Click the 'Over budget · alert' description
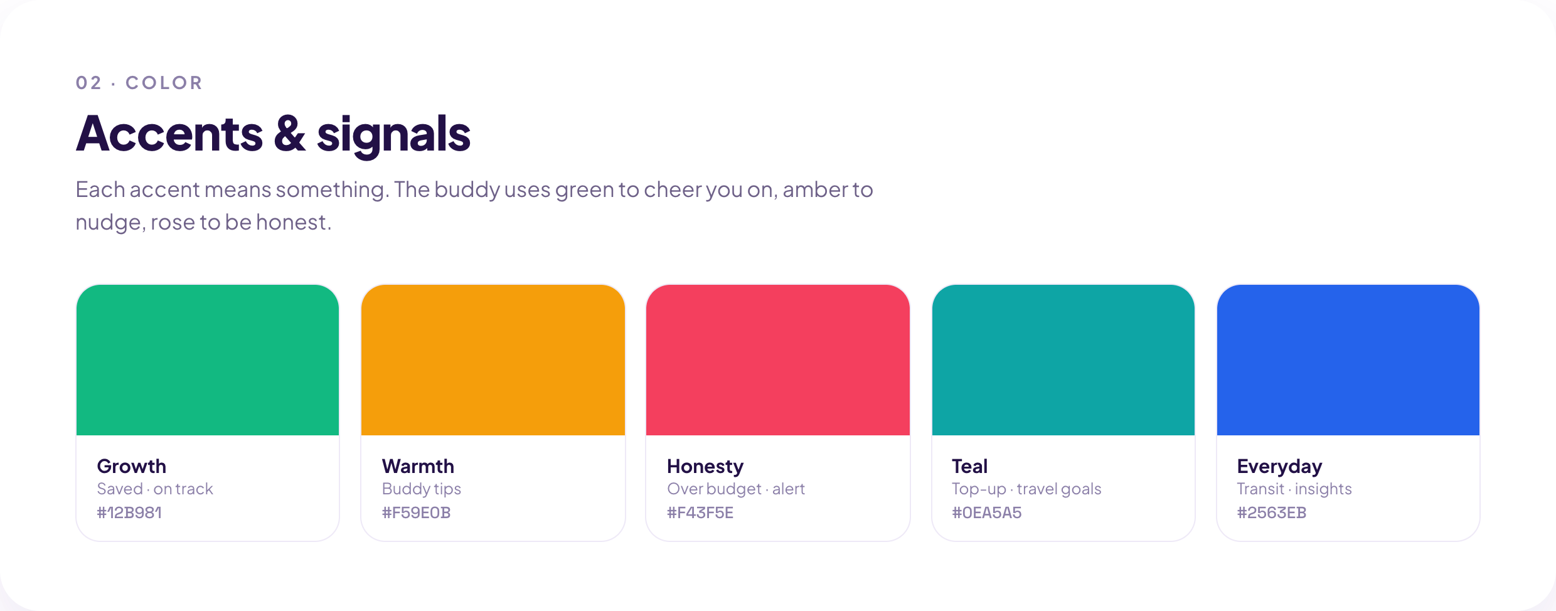 (x=736, y=489)
